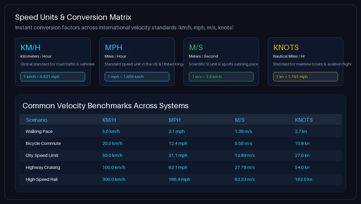The image size is (361, 204).
Task: Click the '100.0 km/h' cell
Action: (x=114, y=167)
